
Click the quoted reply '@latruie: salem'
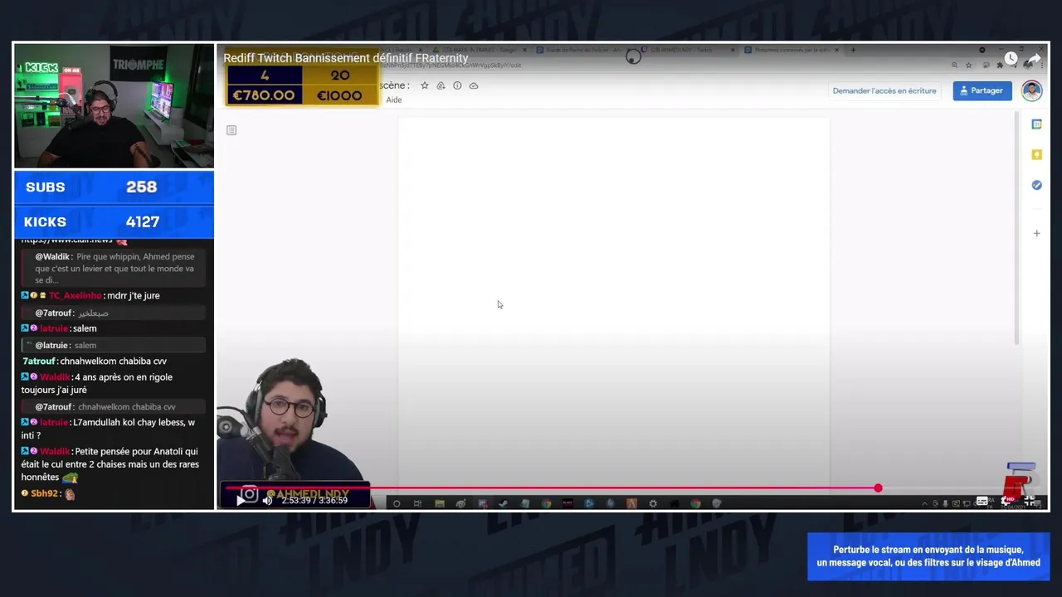(x=113, y=345)
